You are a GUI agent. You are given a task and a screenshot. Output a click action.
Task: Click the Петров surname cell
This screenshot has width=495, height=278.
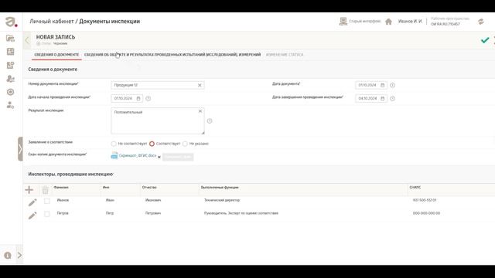[63, 213]
